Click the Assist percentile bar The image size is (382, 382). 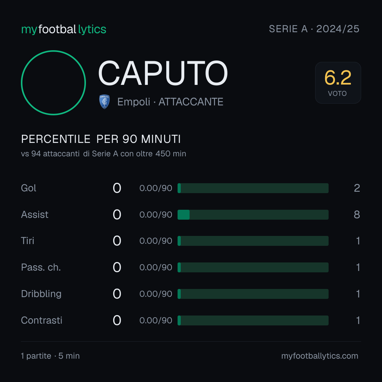point(253,215)
